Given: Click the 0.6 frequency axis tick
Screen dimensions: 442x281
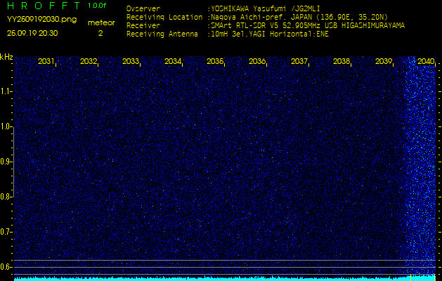Looking at the screenshot, I should [x=6, y=267].
